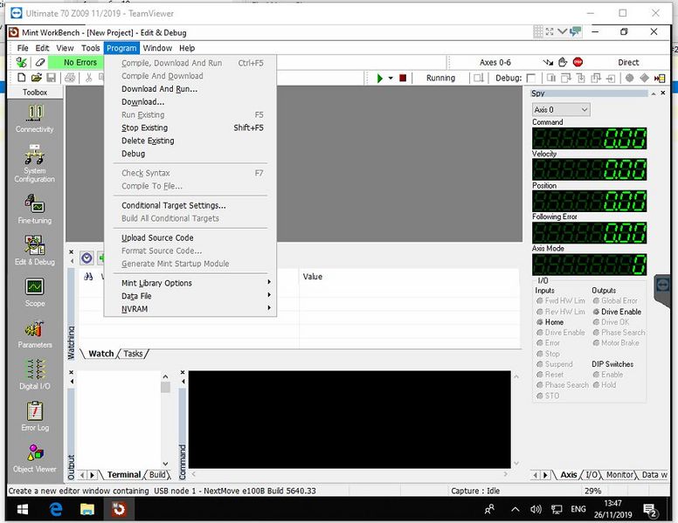
Task: Open Windows Start menu
Action: [x=23, y=509]
